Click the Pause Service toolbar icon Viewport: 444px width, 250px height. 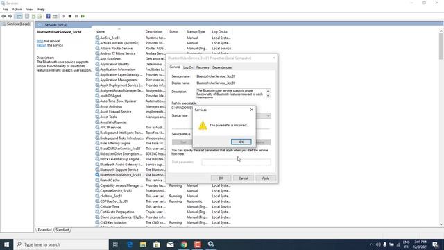pyautogui.click(x=76, y=17)
